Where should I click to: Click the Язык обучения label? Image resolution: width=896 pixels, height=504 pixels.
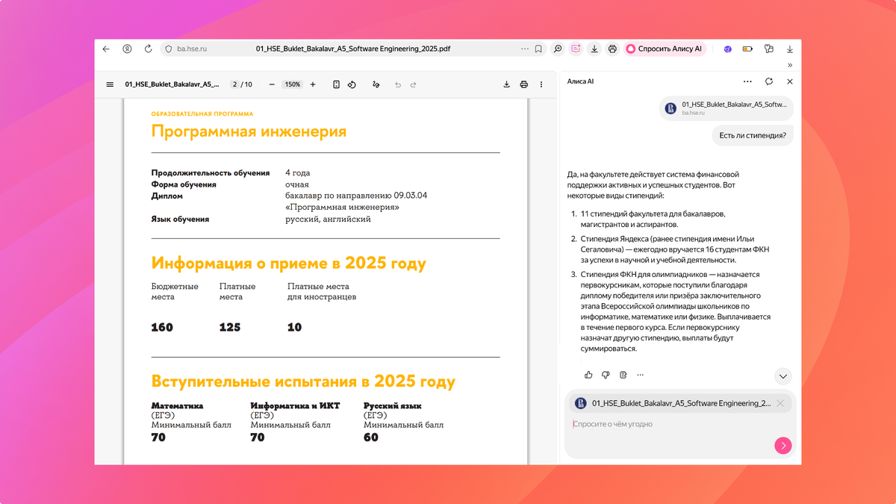180,220
